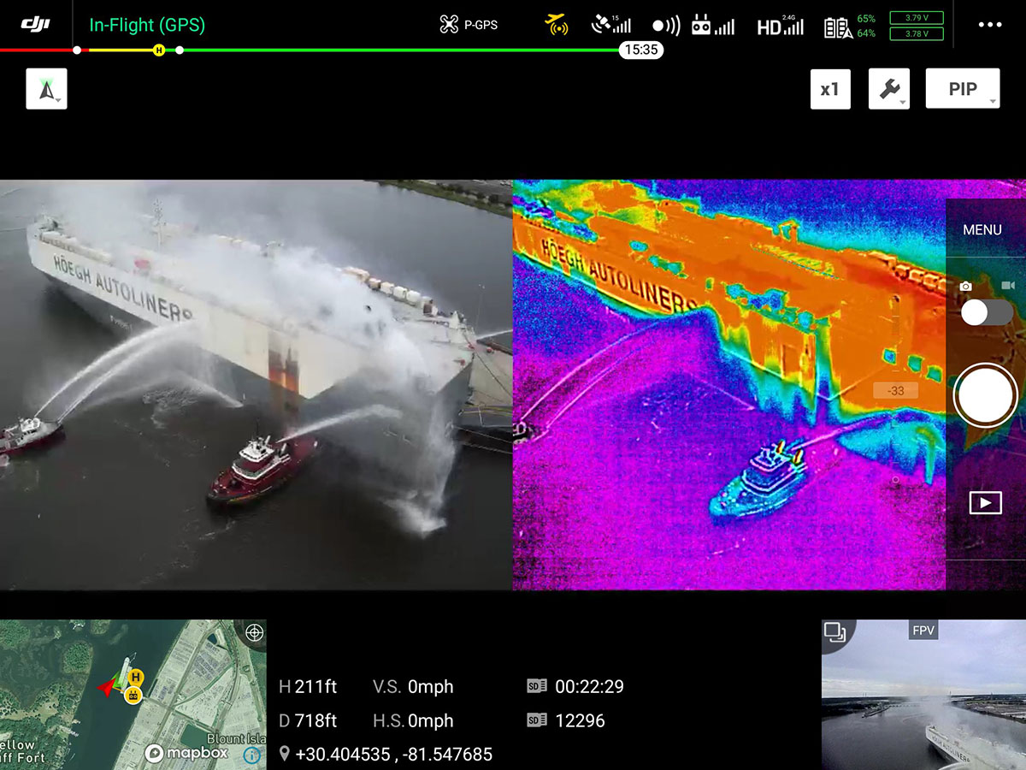Open HD video link signal settings

[780, 27]
